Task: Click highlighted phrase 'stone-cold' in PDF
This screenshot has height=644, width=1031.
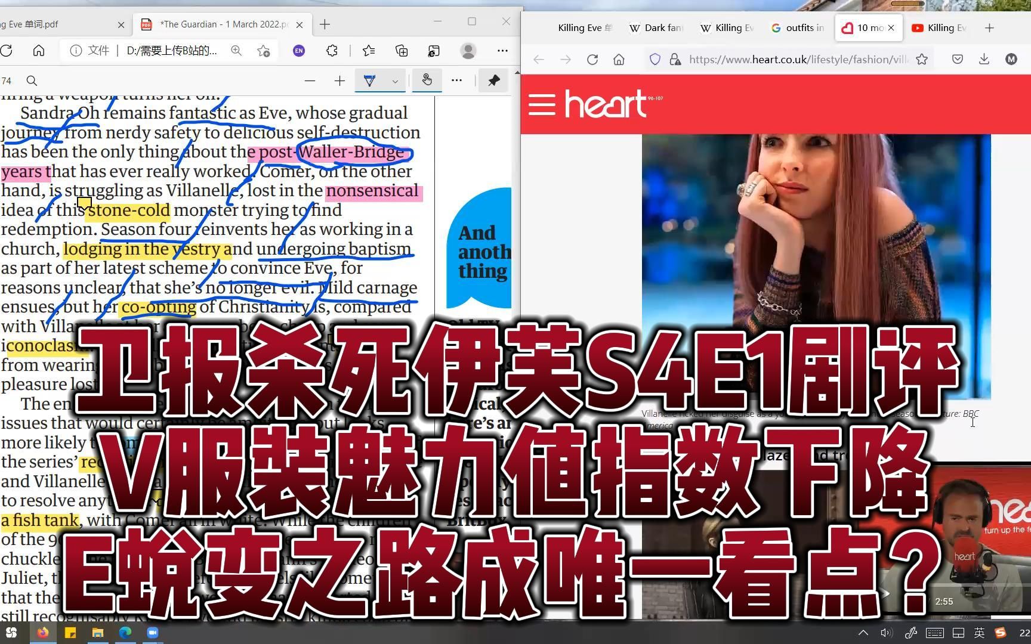Action: tap(129, 210)
